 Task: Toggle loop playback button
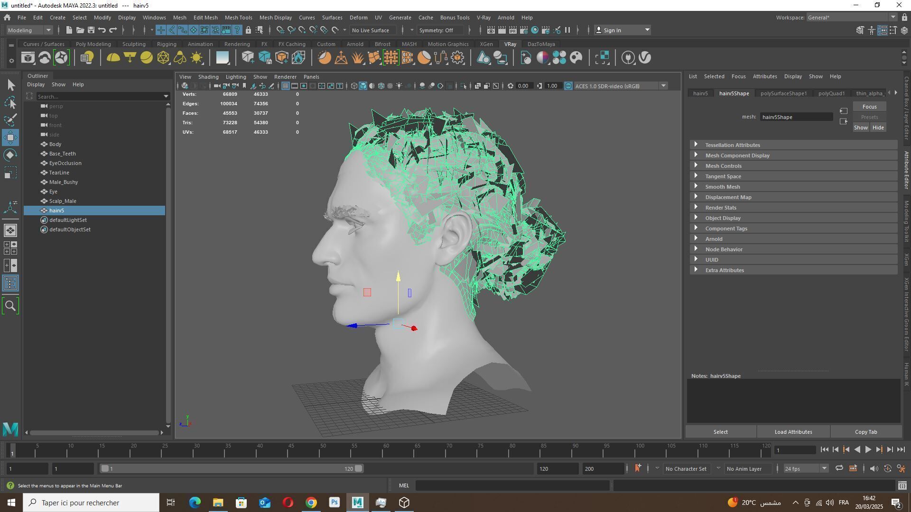click(839, 468)
